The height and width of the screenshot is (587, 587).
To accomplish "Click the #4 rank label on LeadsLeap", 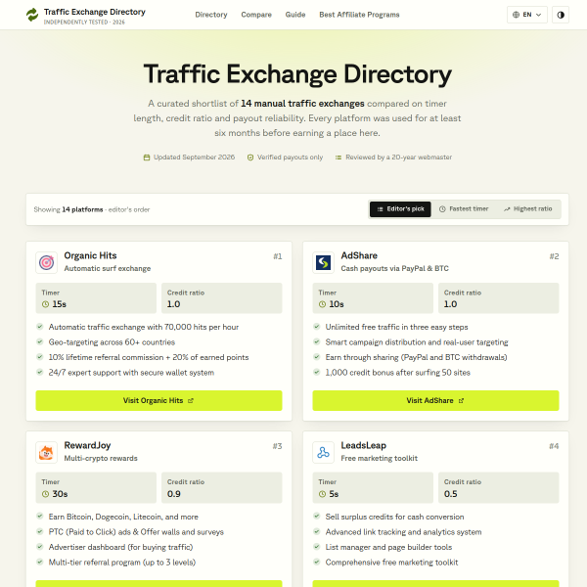I will [x=554, y=446].
